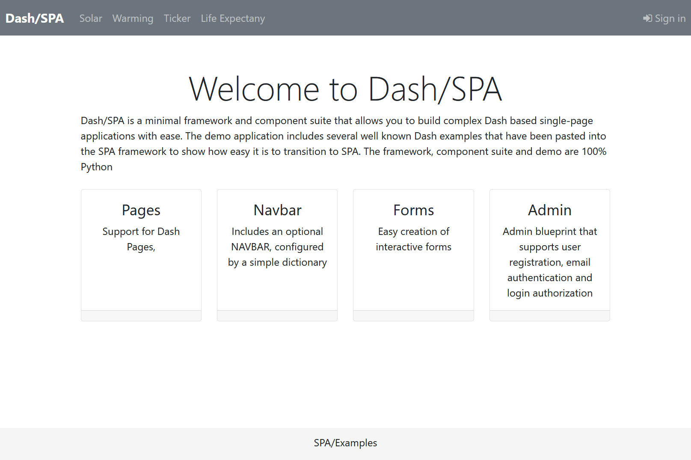The height and width of the screenshot is (460, 691).
Task: Click the Forms card title
Action: (413, 210)
